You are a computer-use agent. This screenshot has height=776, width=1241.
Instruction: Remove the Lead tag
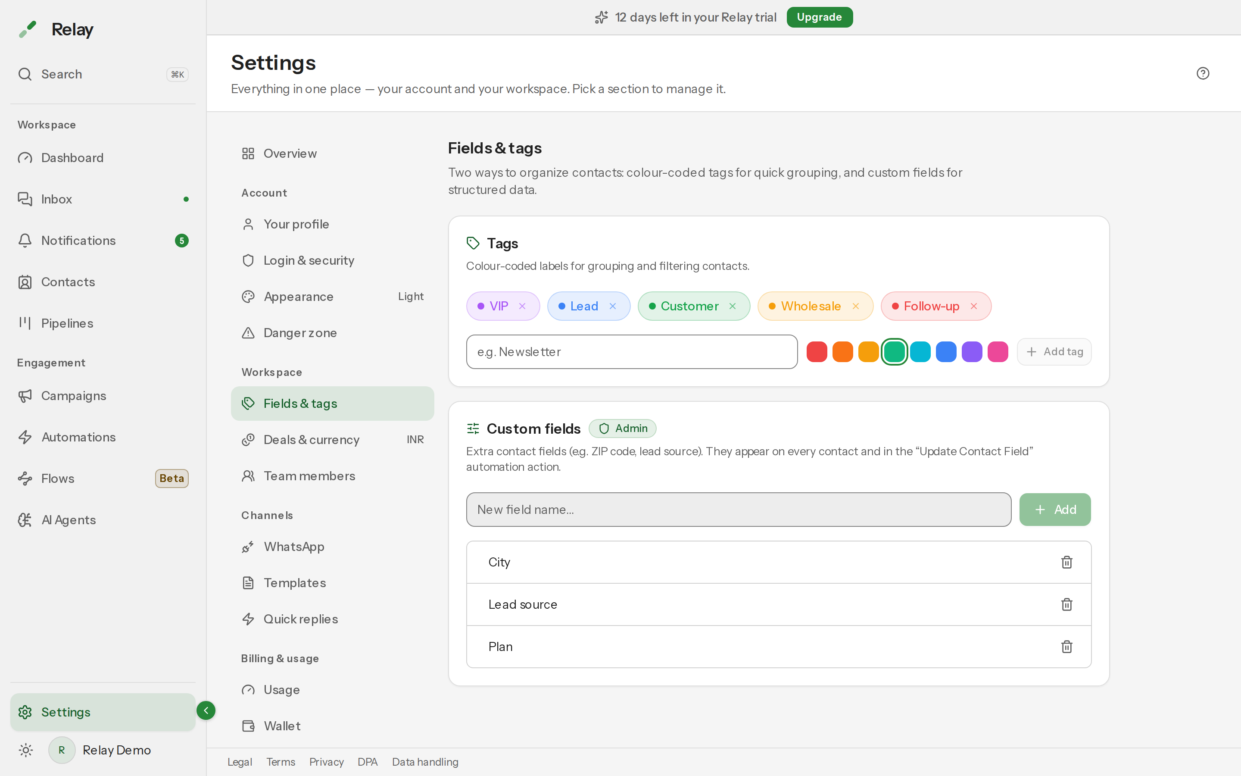click(x=612, y=307)
